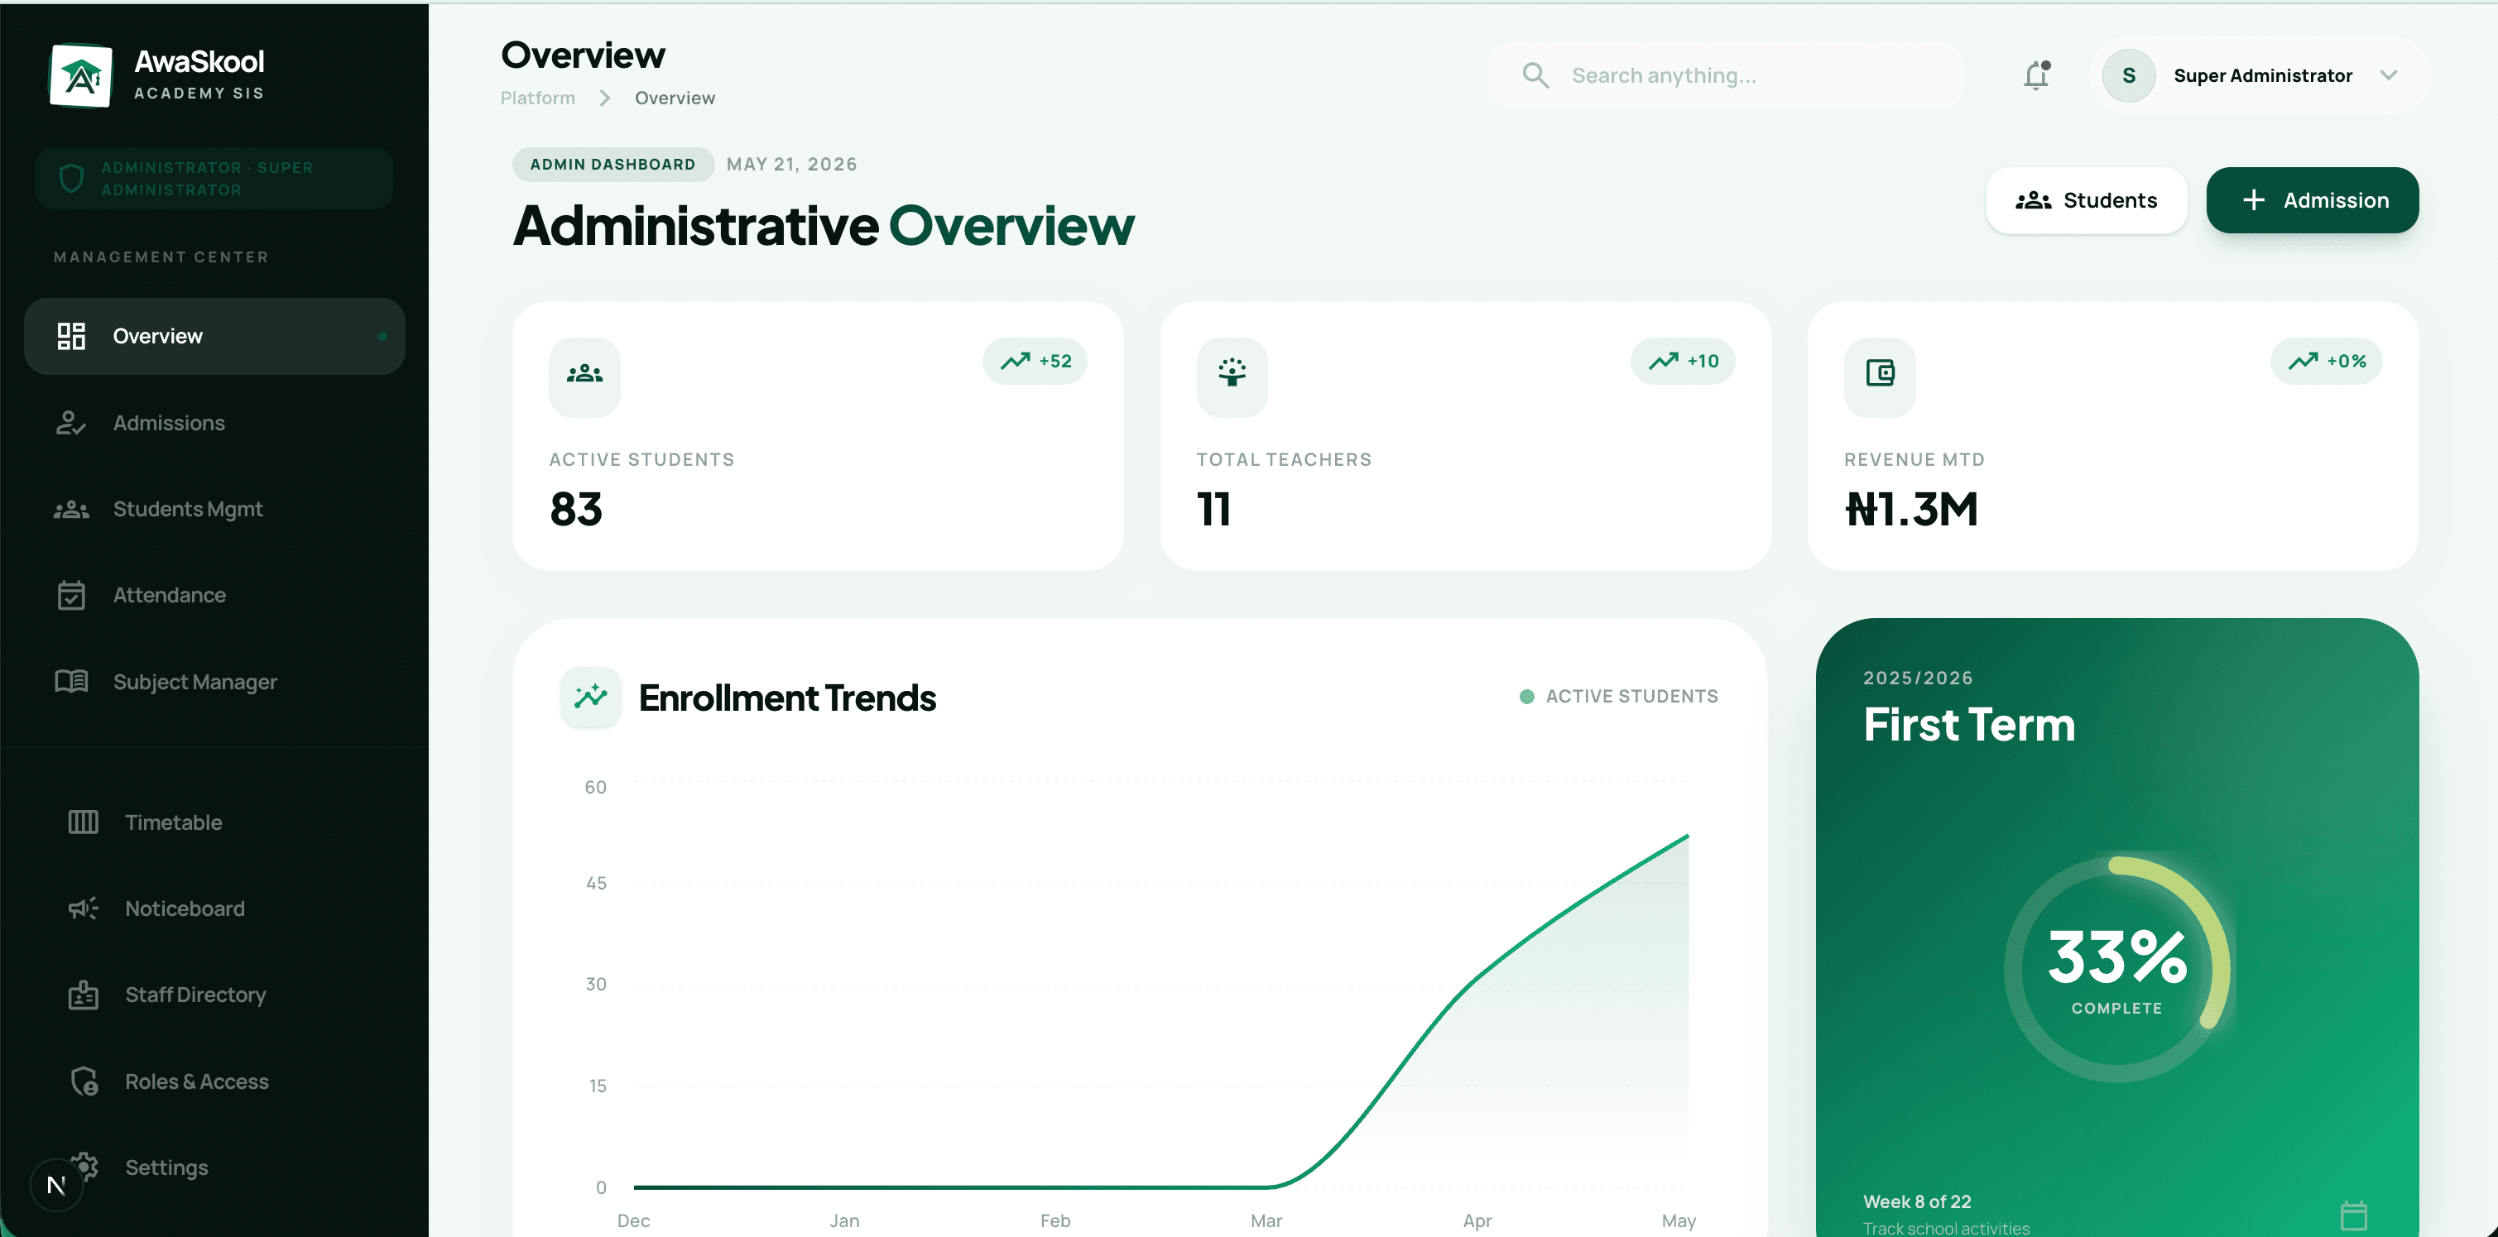Click the Total Teachers 11 value
Image resolution: width=2498 pixels, height=1237 pixels.
coord(1214,510)
